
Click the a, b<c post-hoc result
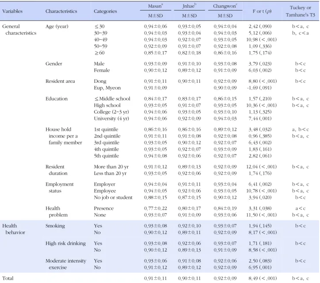click(301, 130)
